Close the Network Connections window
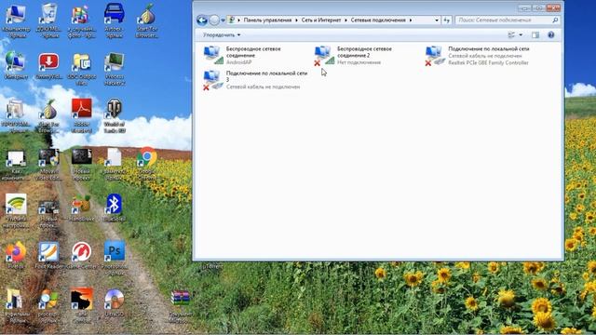 (553, 8)
